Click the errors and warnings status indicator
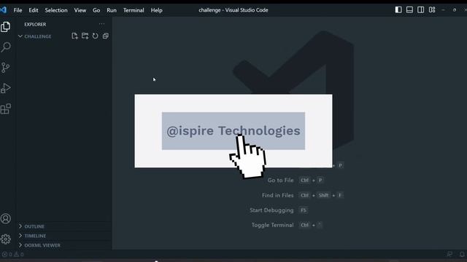Image resolution: width=467 pixels, height=262 pixels. tap(13, 255)
